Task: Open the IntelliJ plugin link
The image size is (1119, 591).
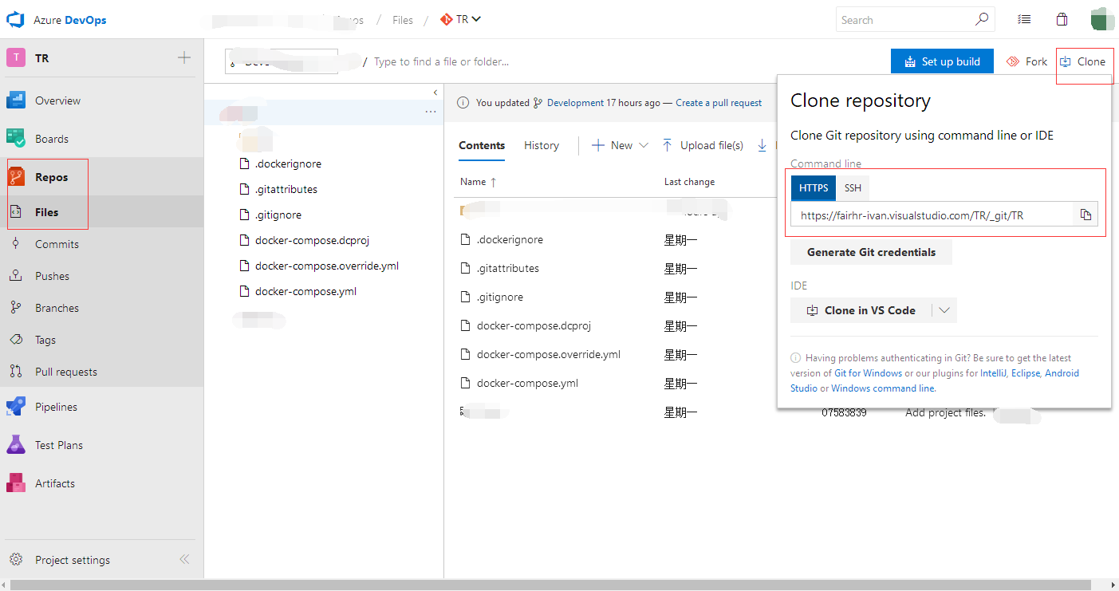Action: tap(993, 373)
